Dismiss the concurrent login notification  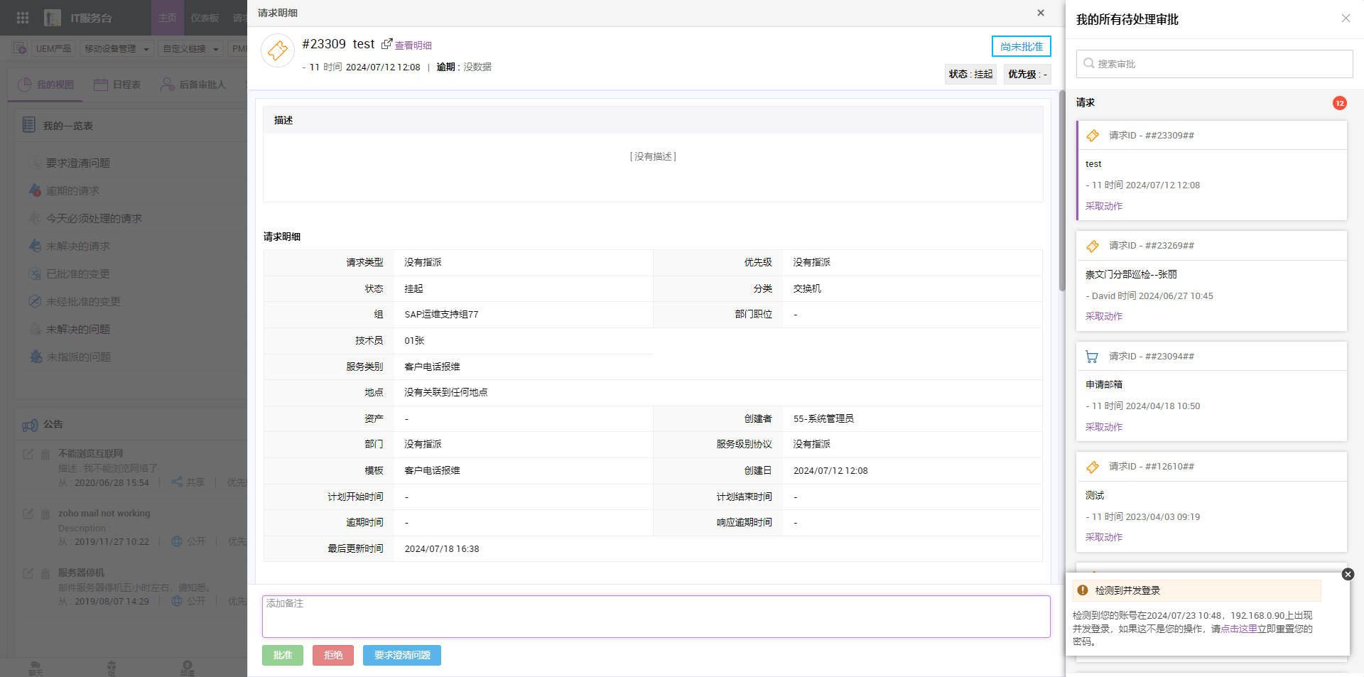(x=1348, y=574)
